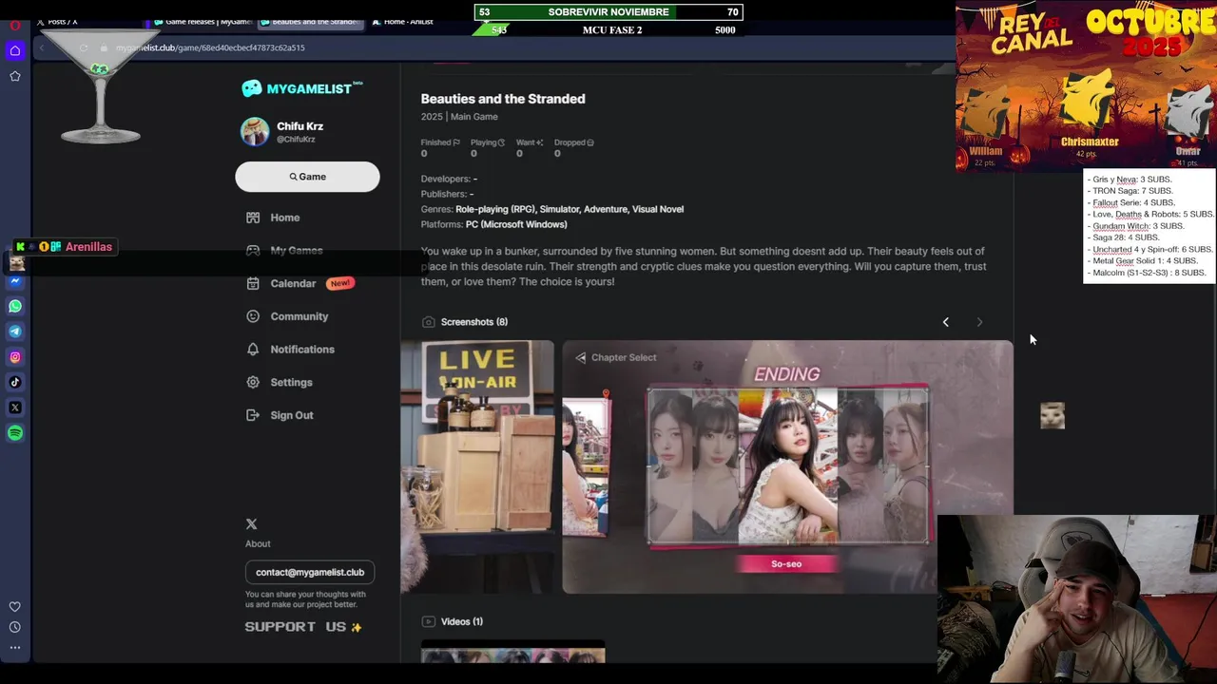Open WhatsApp in the Opera sidebar
The image size is (1217, 684).
[x=15, y=306]
